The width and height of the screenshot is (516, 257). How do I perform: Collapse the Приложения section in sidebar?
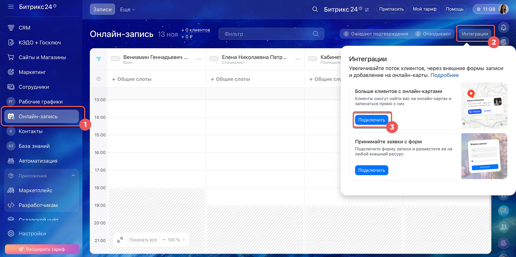(73, 176)
